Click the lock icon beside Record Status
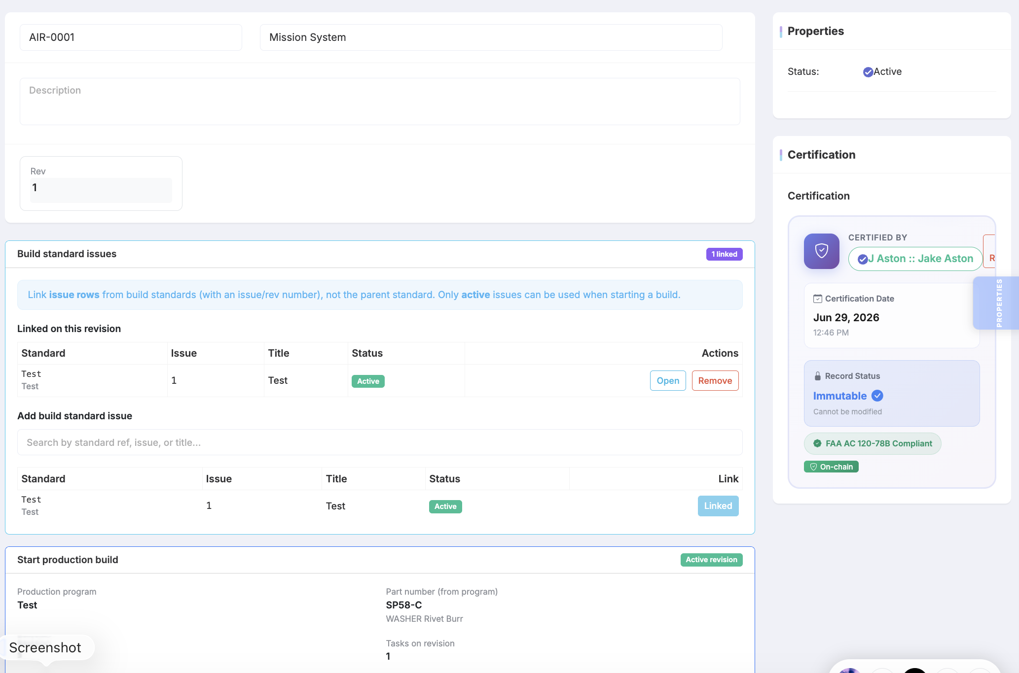 tap(817, 376)
